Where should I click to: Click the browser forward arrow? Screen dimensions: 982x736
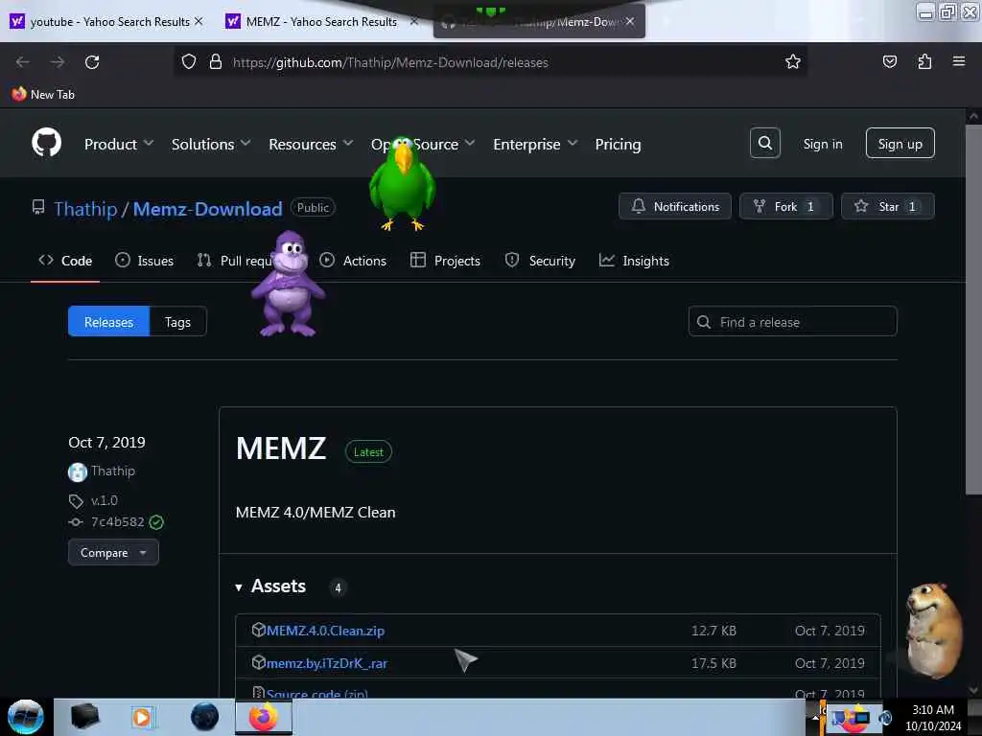tap(58, 62)
